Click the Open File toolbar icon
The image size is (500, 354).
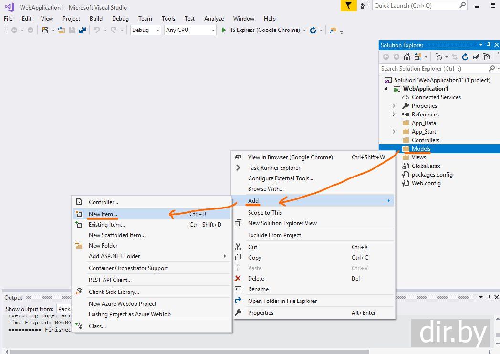click(x=62, y=30)
